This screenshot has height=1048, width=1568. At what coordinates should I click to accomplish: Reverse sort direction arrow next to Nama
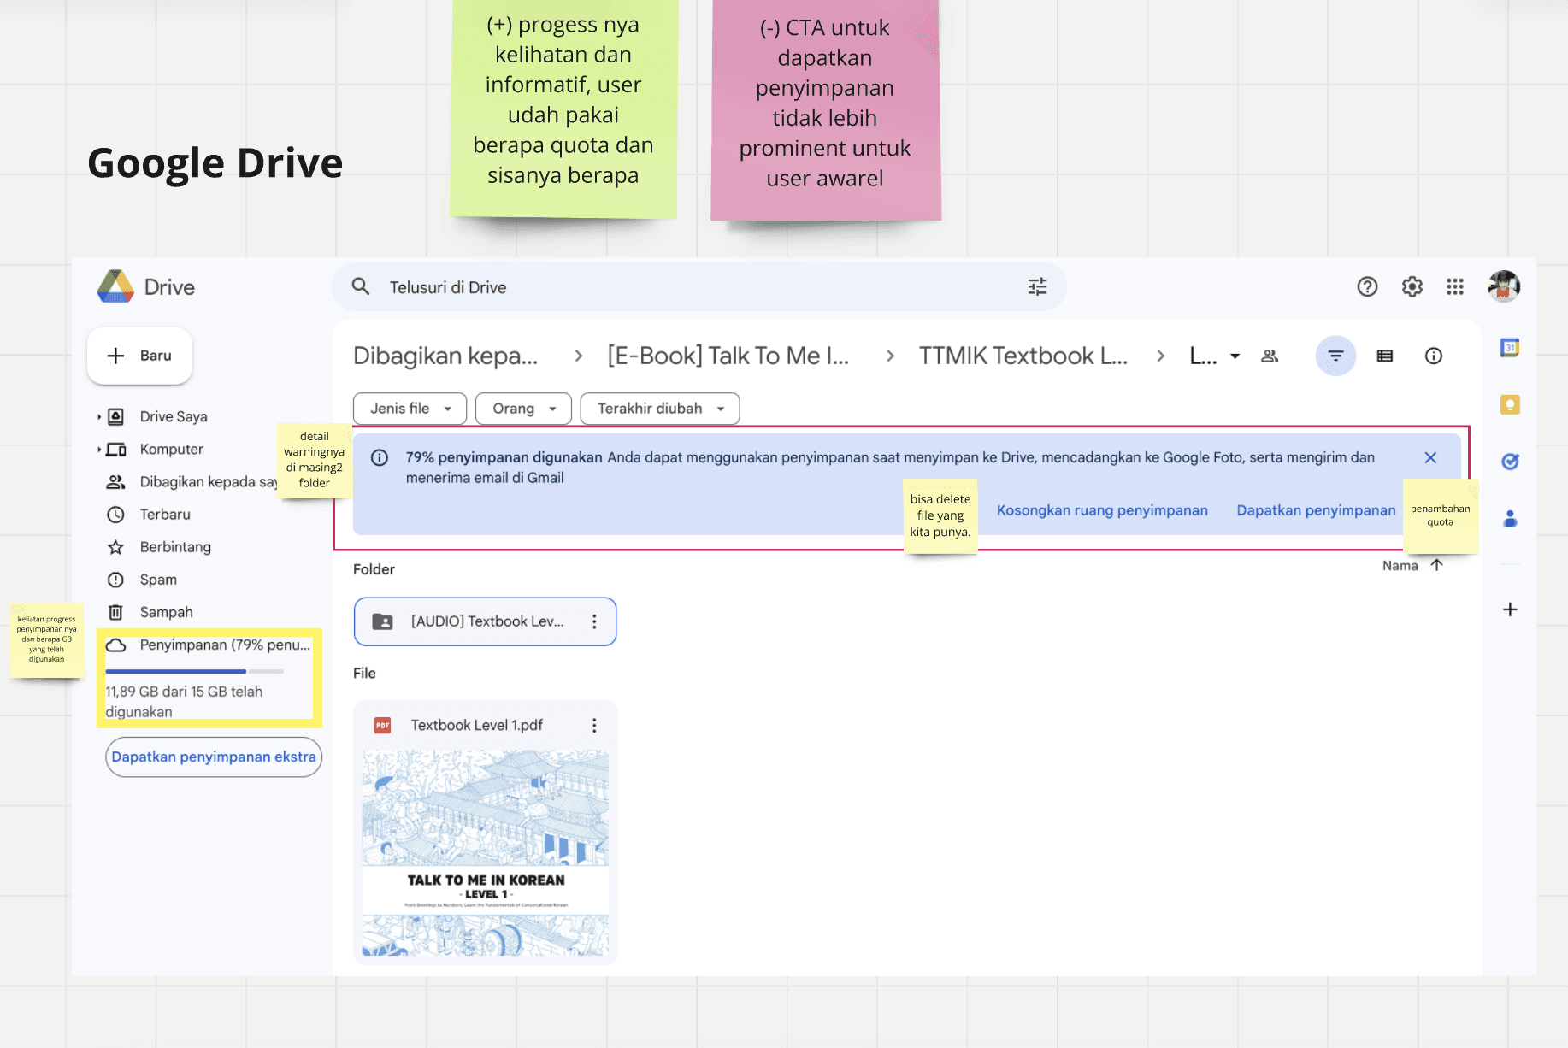(1437, 565)
